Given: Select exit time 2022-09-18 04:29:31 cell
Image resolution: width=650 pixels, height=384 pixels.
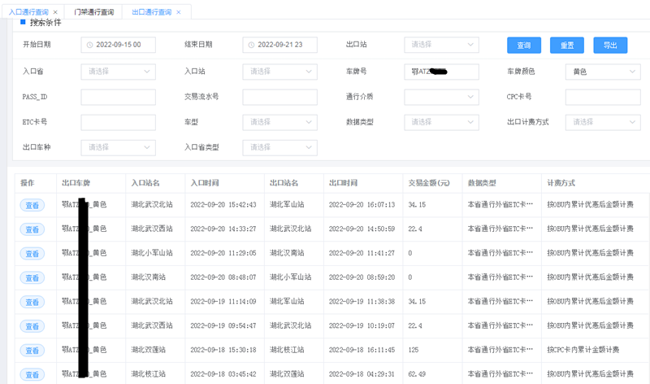Looking at the screenshot, I should [362, 374].
